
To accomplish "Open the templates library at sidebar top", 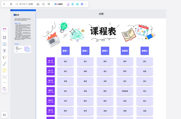I will tap(5, 30).
